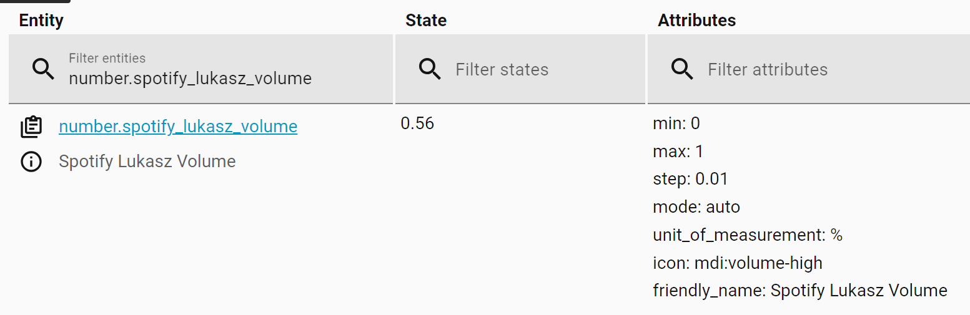Click the Entity column header

[41, 20]
